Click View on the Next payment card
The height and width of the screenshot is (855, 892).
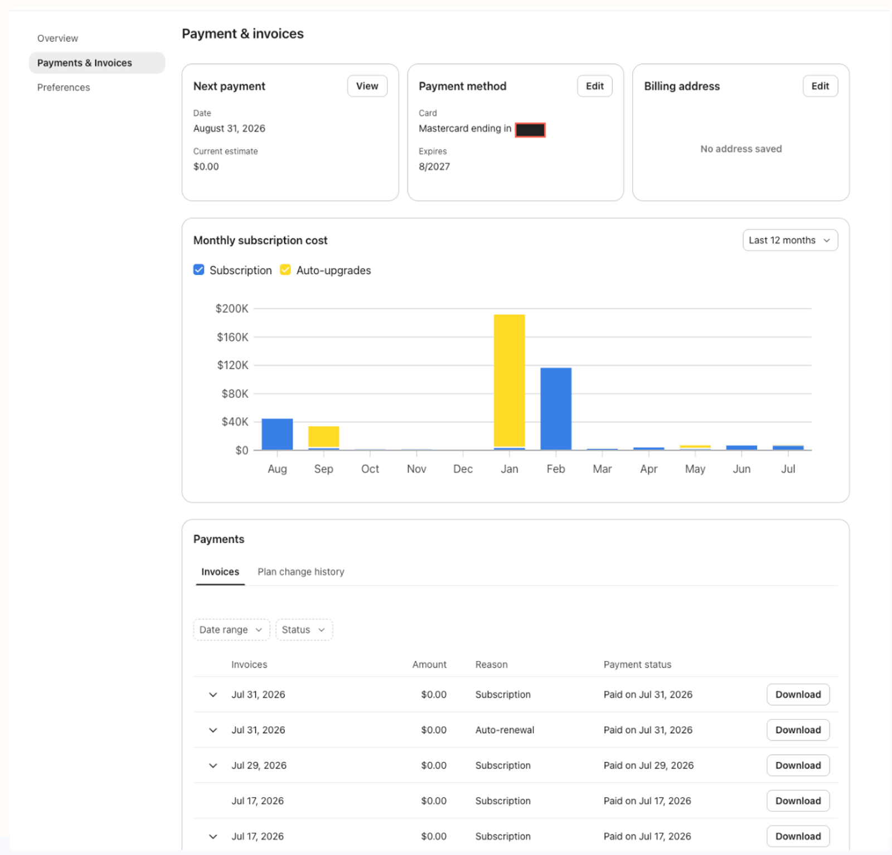367,86
